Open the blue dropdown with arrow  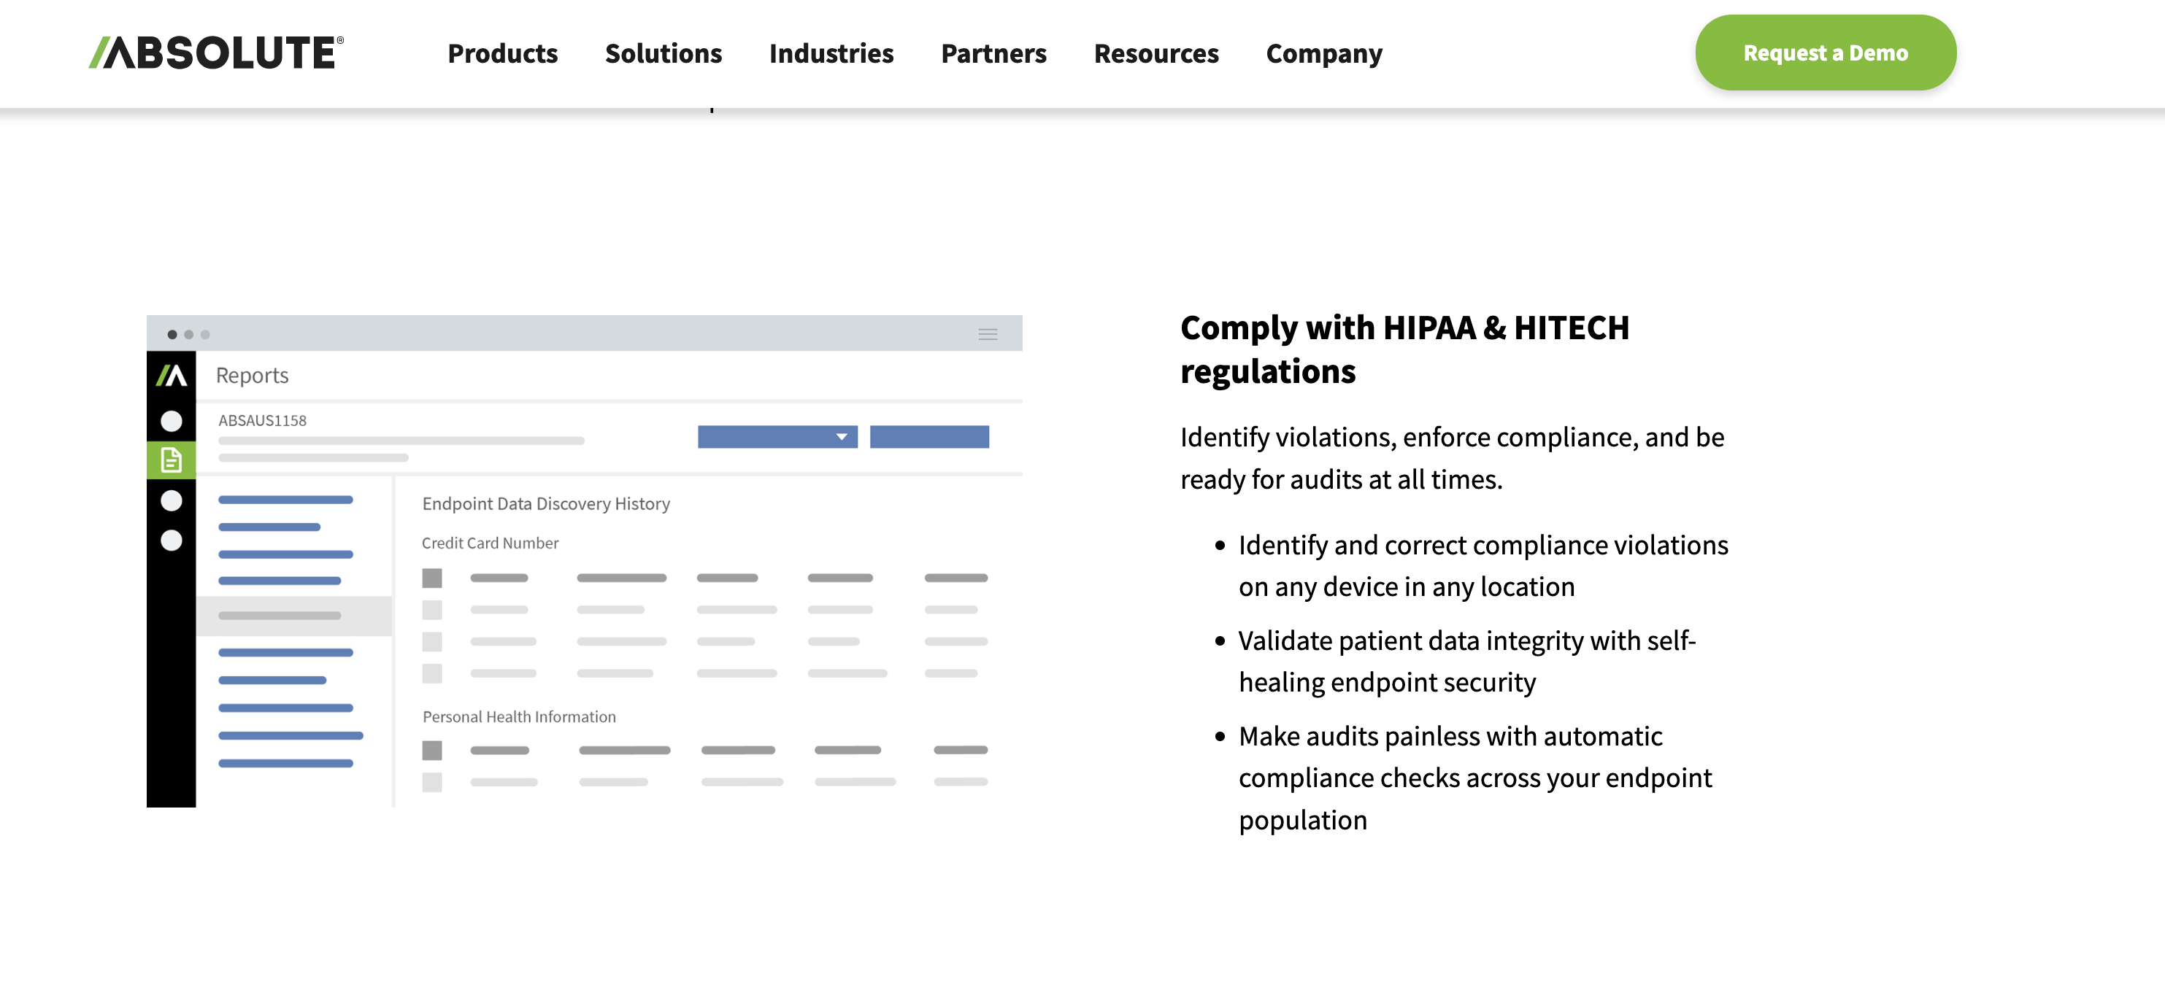click(x=777, y=437)
